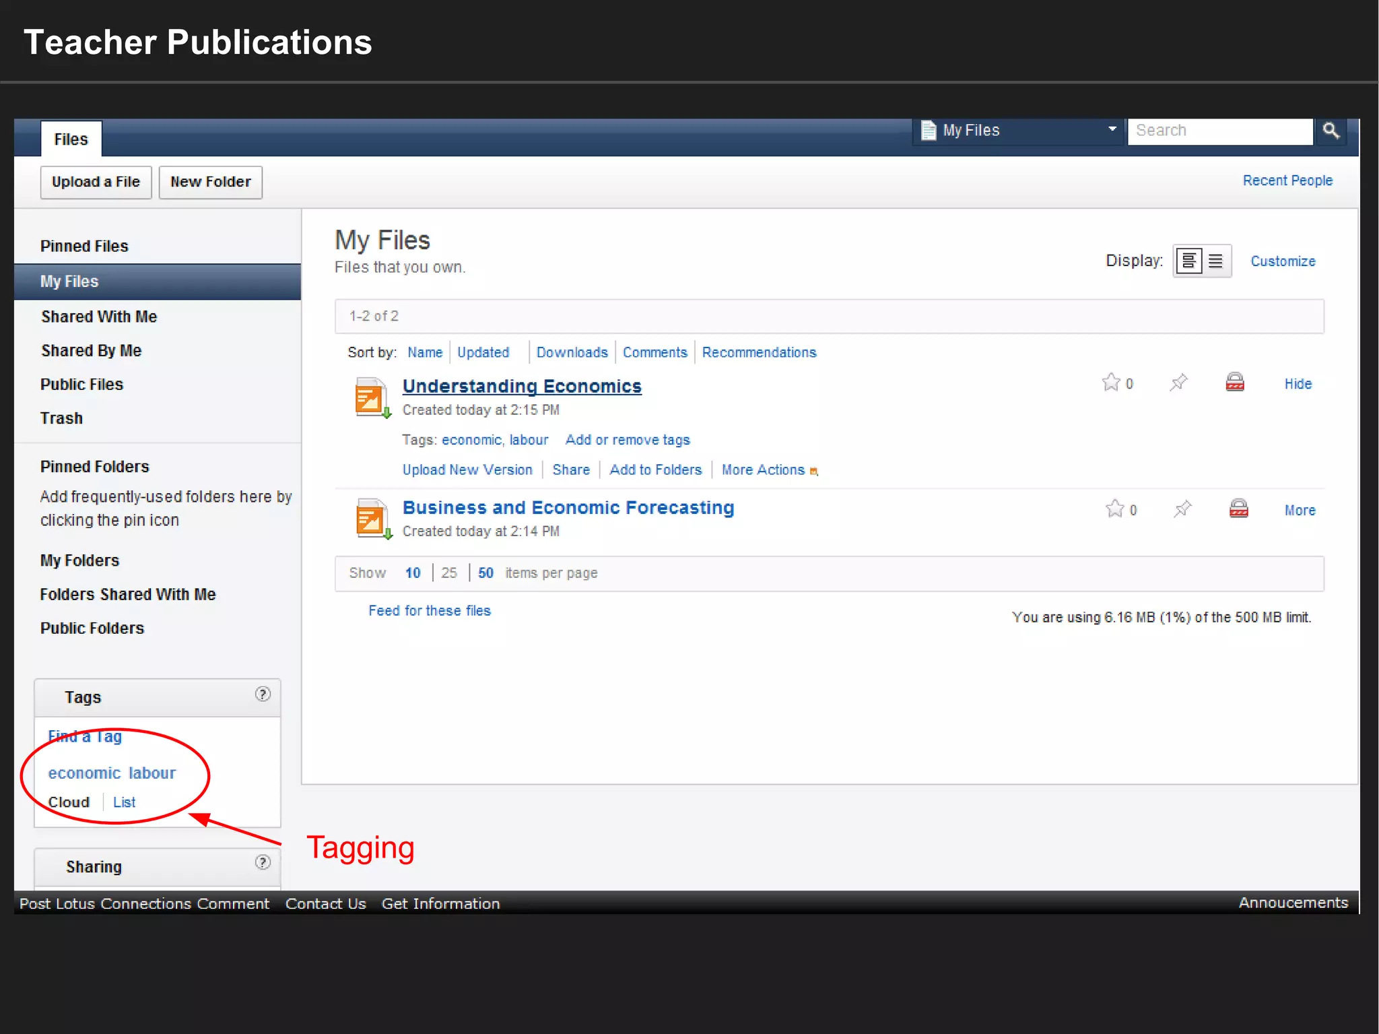
Task: Click into the Search input field
Action: (1219, 131)
